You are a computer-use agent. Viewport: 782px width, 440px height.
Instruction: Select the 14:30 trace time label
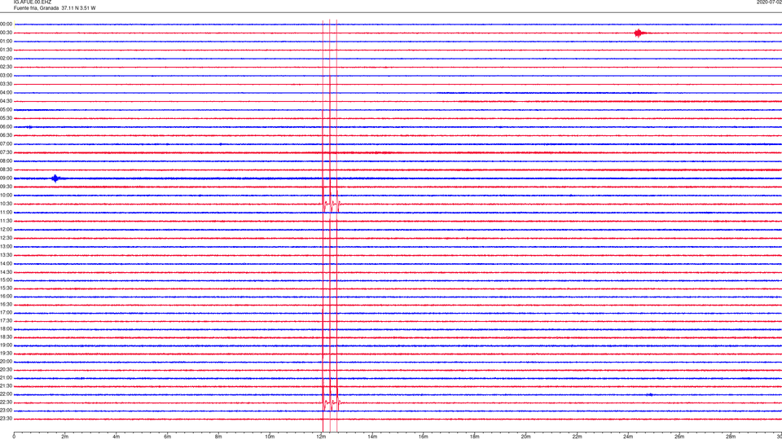tap(6, 272)
